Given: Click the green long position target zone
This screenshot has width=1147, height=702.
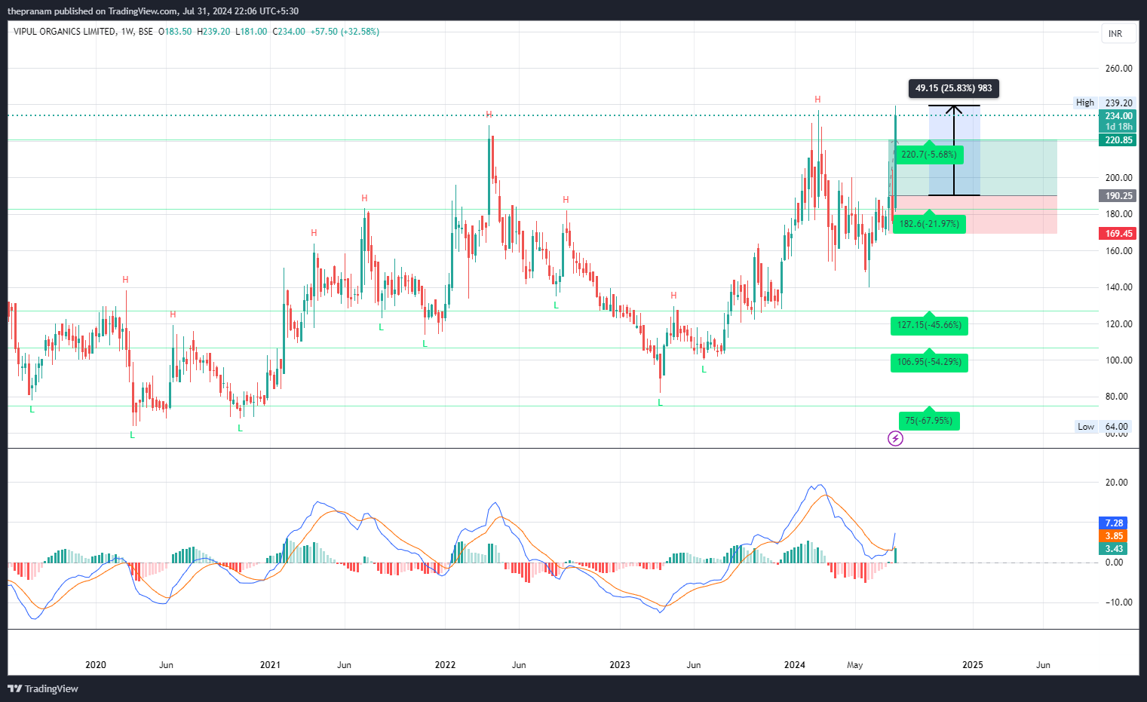Looking at the screenshot, I should coord(973,167).
